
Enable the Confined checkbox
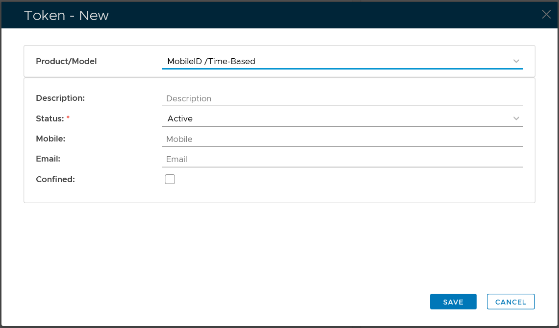[170, 179]
